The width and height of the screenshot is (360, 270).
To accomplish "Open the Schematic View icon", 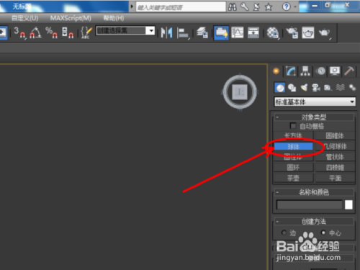I will coord(253,32).
